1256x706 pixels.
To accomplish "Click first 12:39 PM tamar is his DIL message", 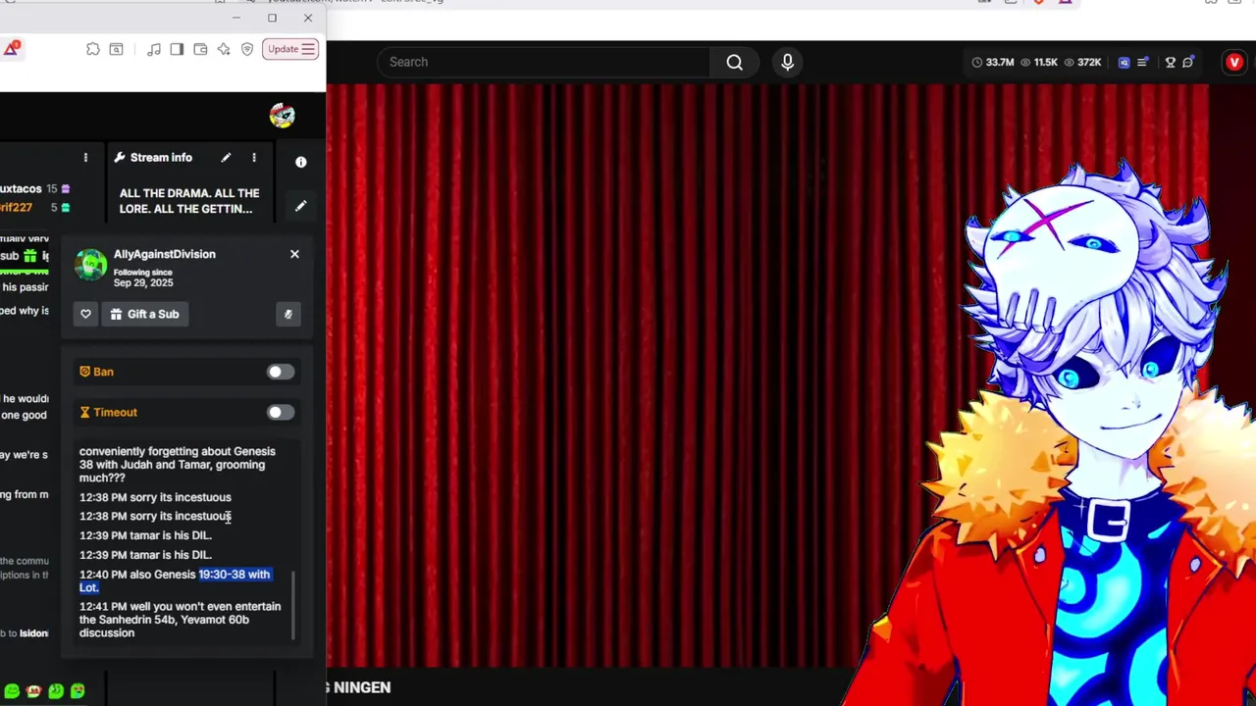I will [x=145, y=535].
